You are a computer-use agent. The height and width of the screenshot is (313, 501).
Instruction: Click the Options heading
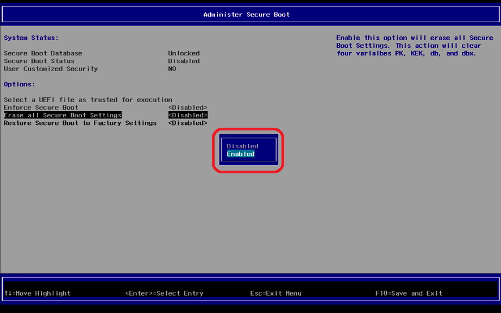pyautogui.click(x=20, y=84)
